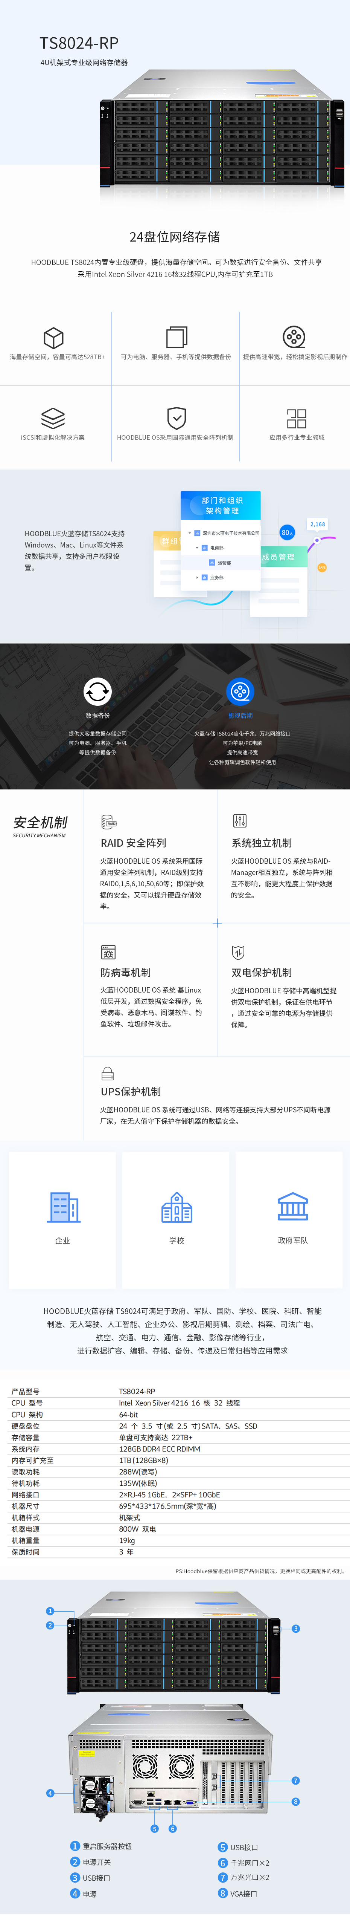The height and width of the screenshot is (1915, 350).
Task: Click the shield icon above 双电保护机制
Action: coord(239,952)
